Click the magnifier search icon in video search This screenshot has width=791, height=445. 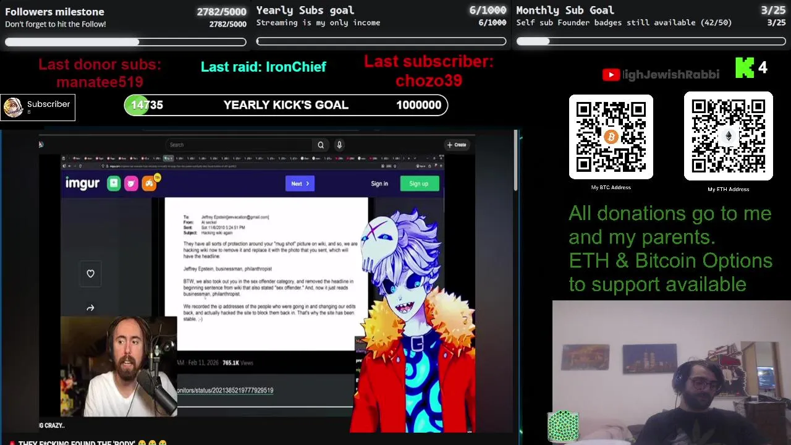(x=321, y=145)
